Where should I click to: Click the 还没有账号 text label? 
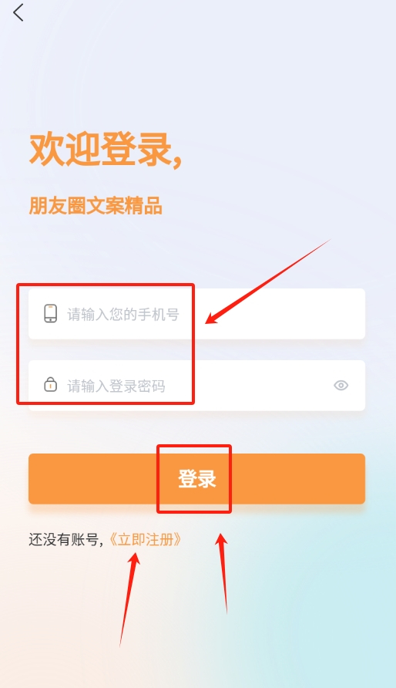pyautogui.click(x=64, y=539)
